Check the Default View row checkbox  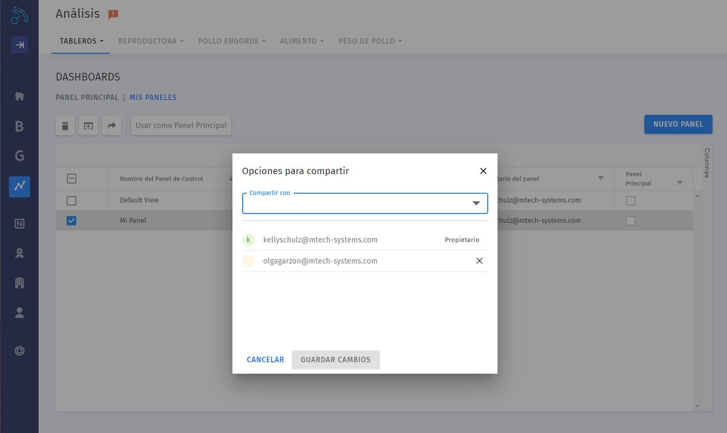tap(72, 201)
